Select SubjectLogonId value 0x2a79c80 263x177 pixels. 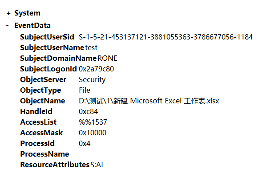pos(96,69)
